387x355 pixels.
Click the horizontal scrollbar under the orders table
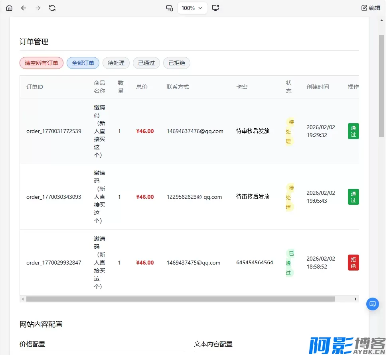[180, 299]
